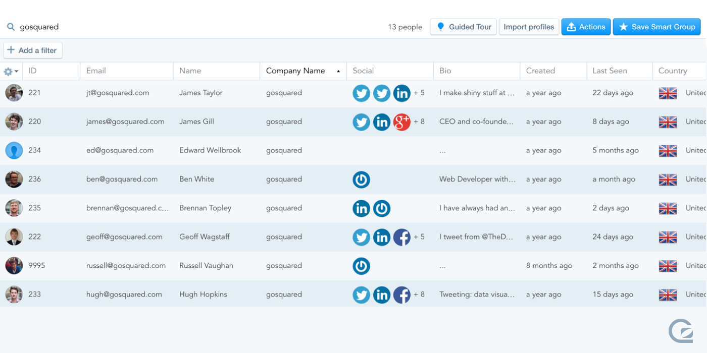Open LinkedIn profile for James Gill
This screenshot has width=707, height=353.
(382, 122)
